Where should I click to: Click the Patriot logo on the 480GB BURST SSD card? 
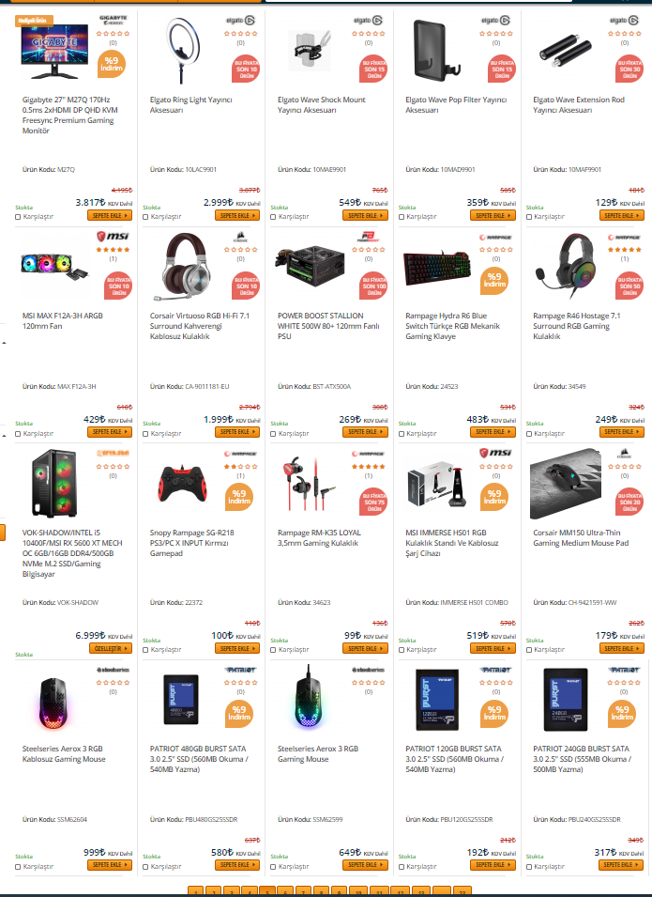pyautogui.click(x=240, y=670)
